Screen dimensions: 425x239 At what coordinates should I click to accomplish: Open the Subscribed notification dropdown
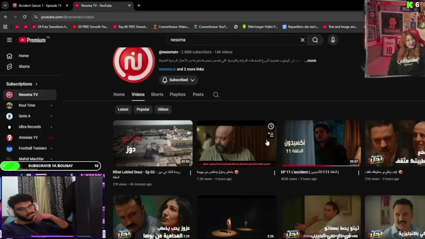[178, 80]
